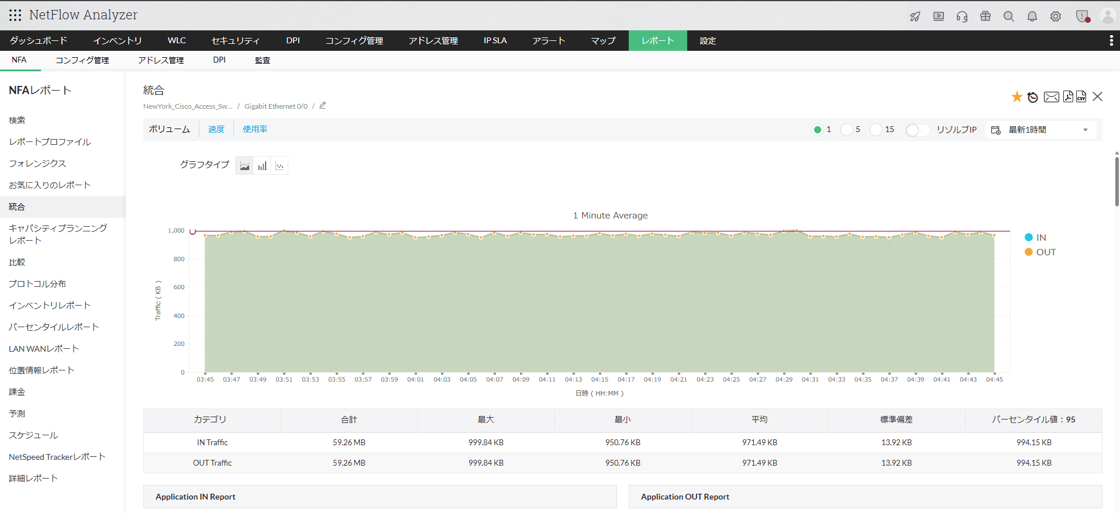Close the consolidated report panel

(x=1097, y=96)
